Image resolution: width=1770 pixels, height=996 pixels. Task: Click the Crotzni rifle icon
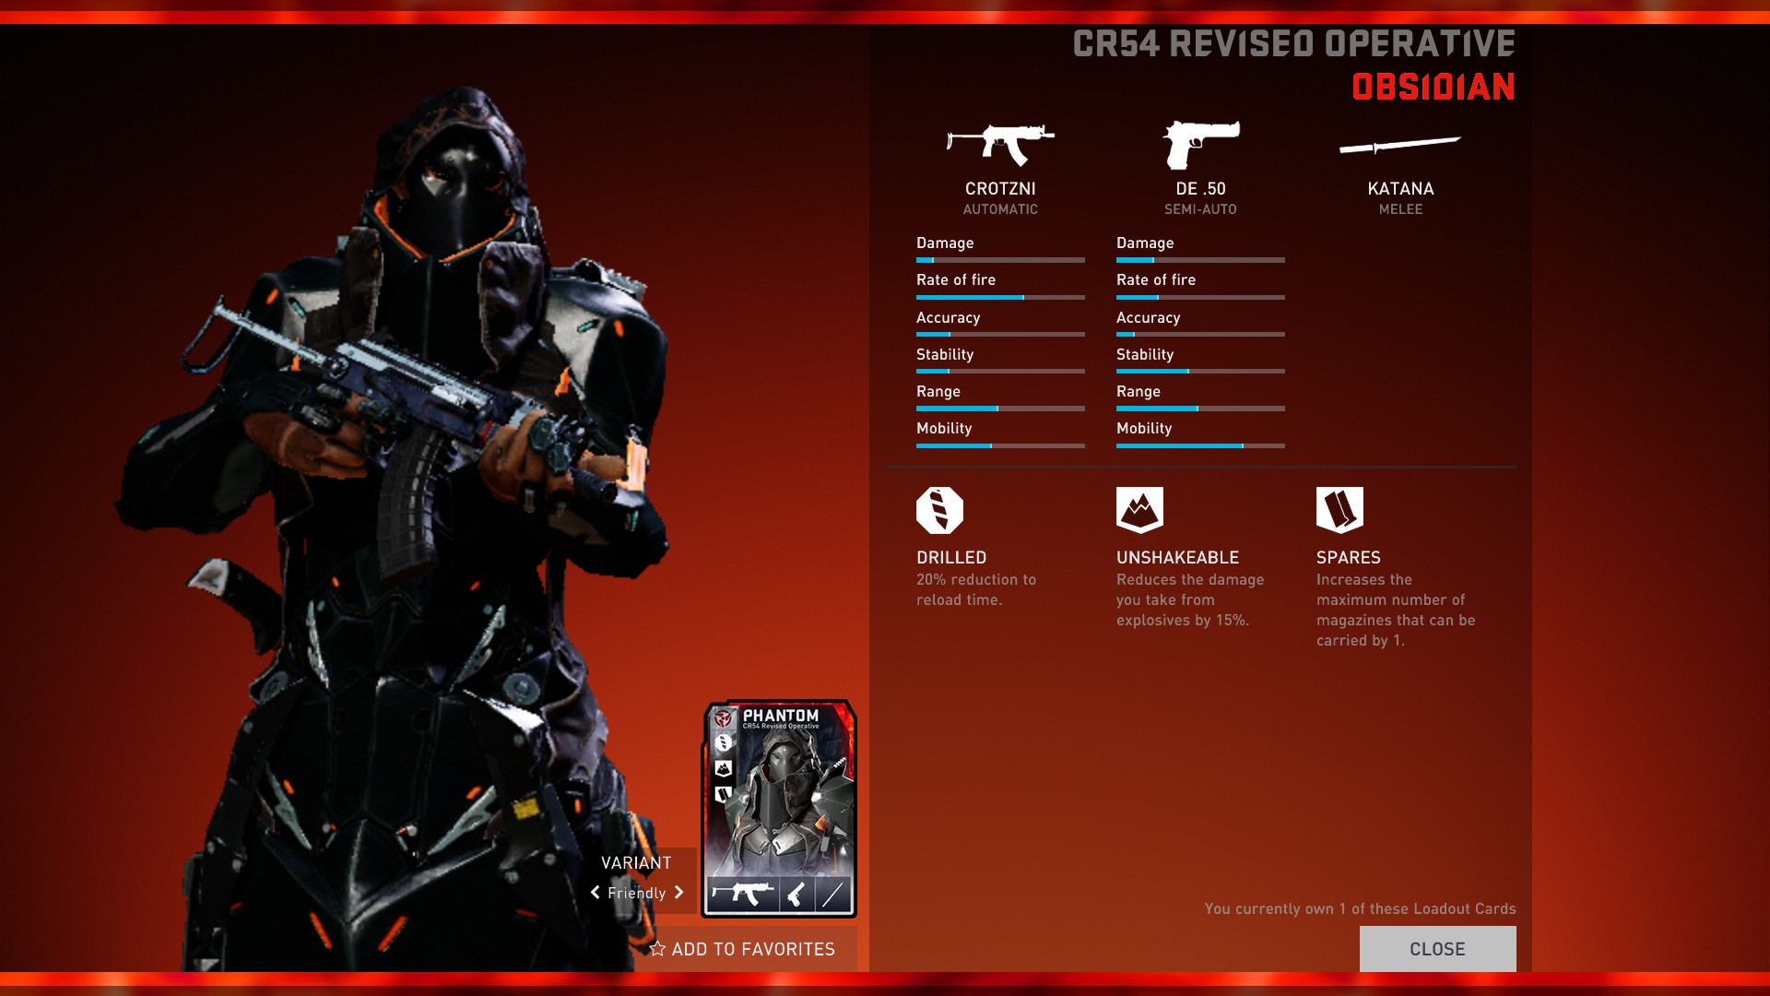tap(1000, 144)
